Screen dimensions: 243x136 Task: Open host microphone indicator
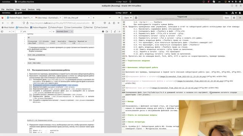(236, 2)
